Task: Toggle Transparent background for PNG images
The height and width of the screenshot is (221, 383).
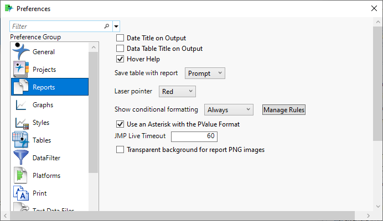Action: tap(120, 150)
